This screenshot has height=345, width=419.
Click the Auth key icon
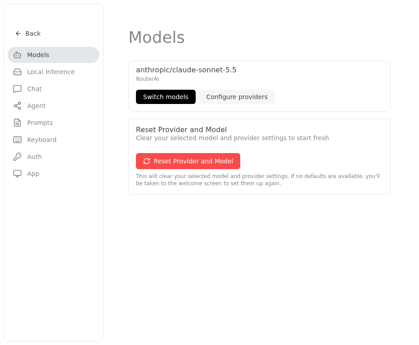[x=17, y=157]
